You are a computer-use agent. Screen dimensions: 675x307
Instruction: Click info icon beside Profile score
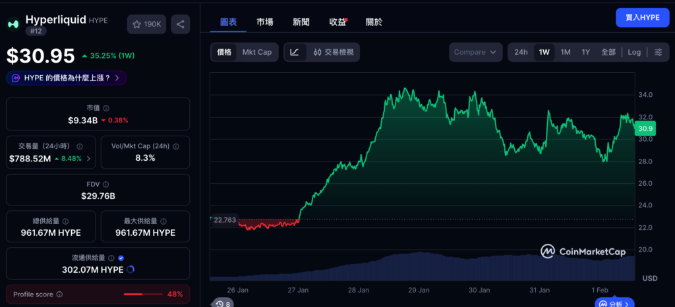click(x=59, y=294)
